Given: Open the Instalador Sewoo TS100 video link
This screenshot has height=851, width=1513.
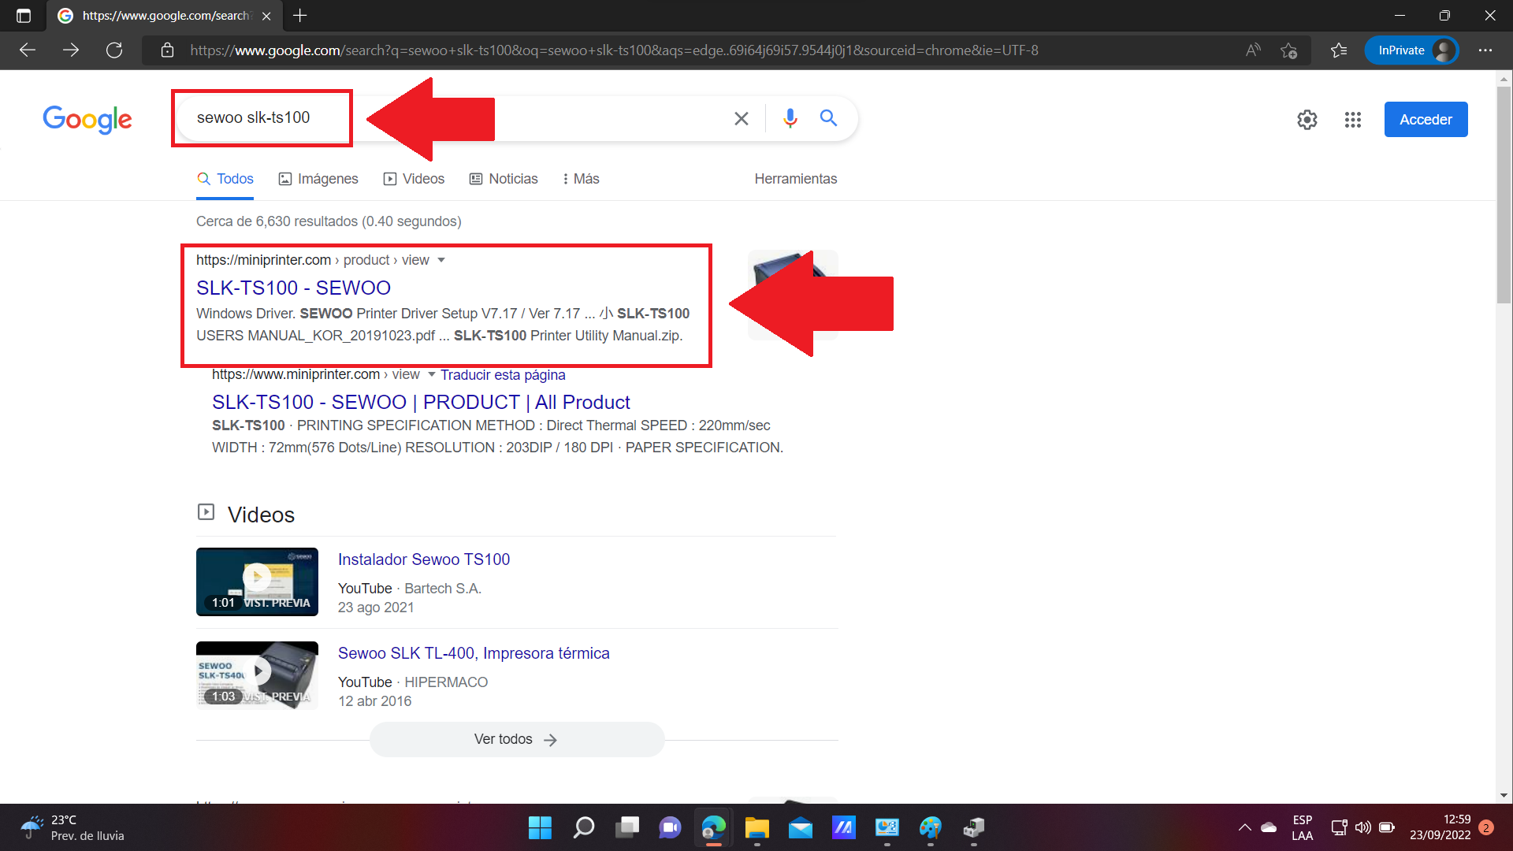Looking at the screenshot, I should (x=424, y=559).
